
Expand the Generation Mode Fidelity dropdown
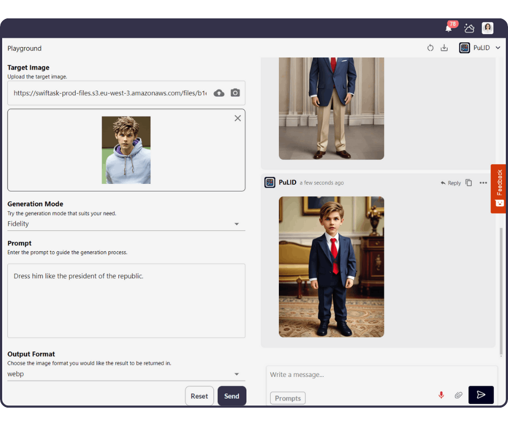pyautogui.click(x=236, y=224)
